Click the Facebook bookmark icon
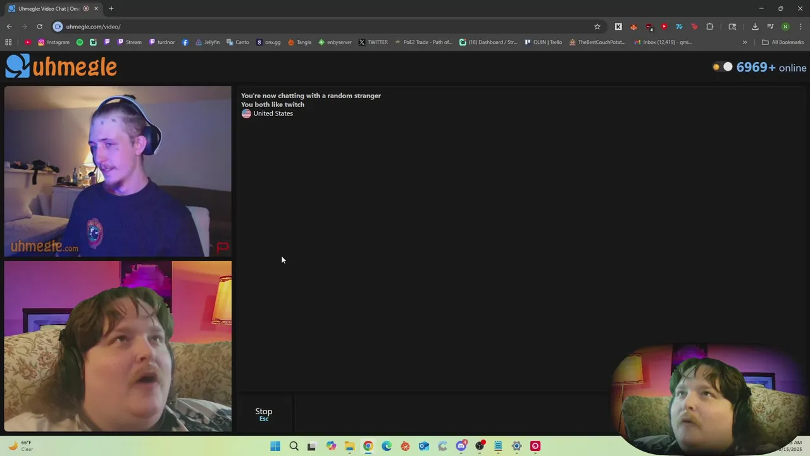 (x=185, y=42)
